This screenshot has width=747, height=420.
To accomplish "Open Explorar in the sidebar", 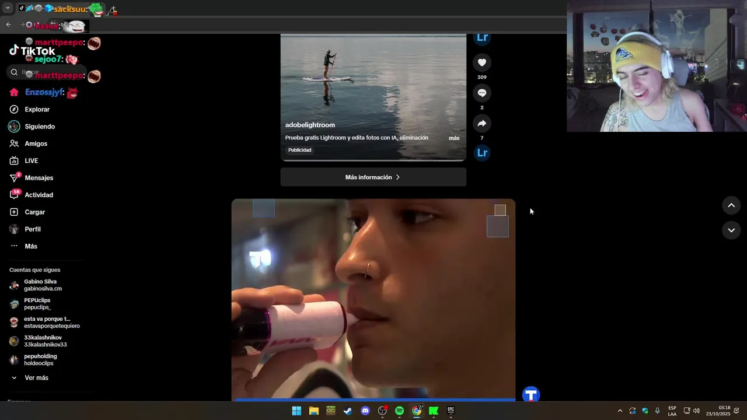I will tap(37, 109).
